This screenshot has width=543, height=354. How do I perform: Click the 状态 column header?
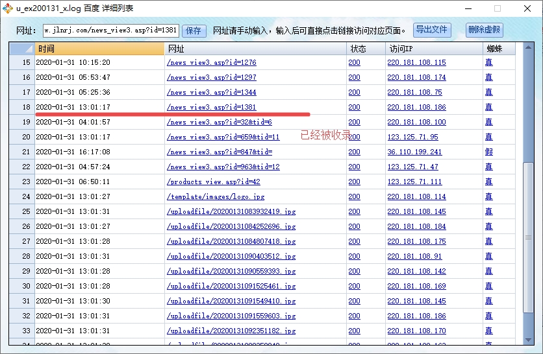(x=365, y=49)
